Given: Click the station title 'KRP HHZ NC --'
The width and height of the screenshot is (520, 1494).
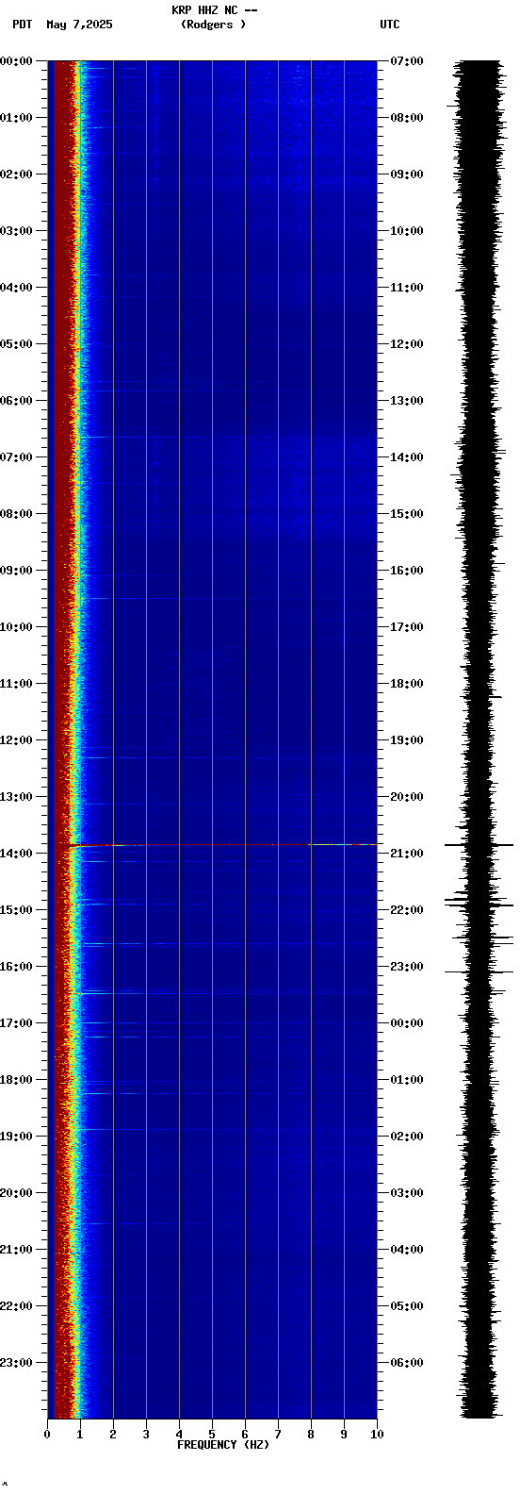Looking at the screenshot, I should (x=214, y=10).
